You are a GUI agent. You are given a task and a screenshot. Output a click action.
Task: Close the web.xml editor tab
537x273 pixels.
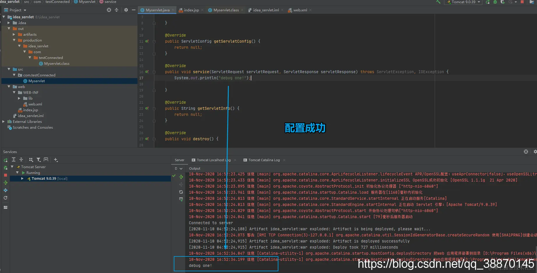coord(310,10)
